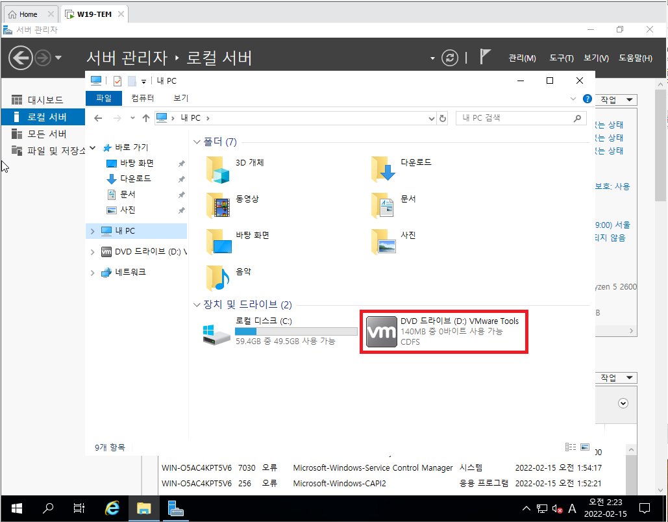668x522 pixels.
Task: Click muted volume icon in tray
Action: (557, 508)
